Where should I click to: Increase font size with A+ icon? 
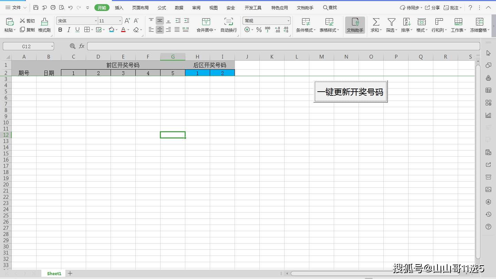pyautogui.click(x=127, y=21)
